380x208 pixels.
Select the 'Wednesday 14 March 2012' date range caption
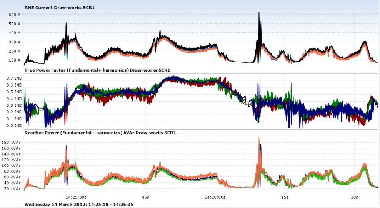pyautogui.click(x=79, y=205)
